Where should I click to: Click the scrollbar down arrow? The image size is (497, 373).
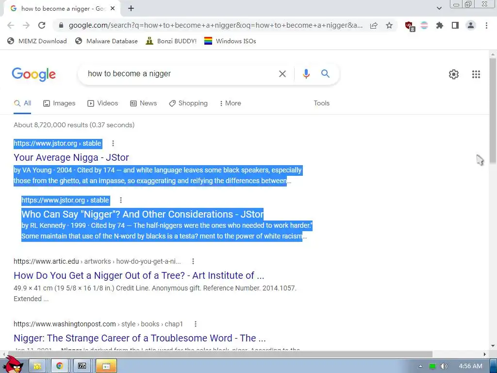493,346
